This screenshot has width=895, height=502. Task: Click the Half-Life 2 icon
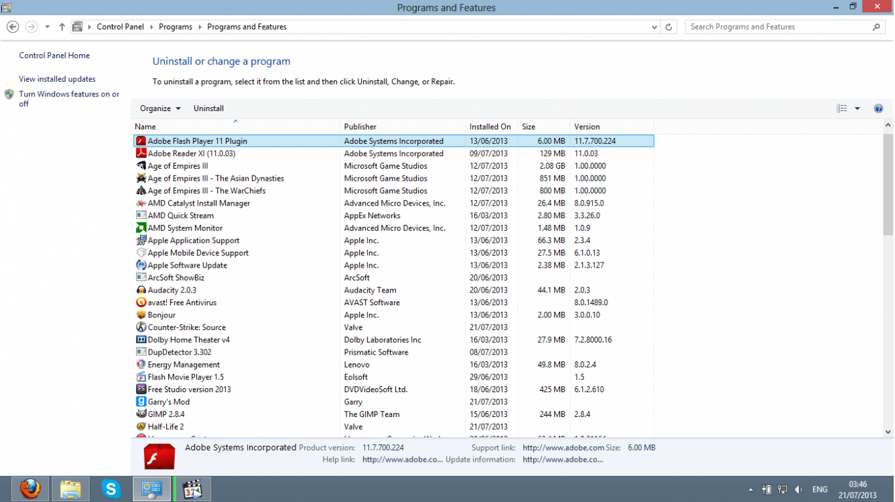click(x=141, y=426)
